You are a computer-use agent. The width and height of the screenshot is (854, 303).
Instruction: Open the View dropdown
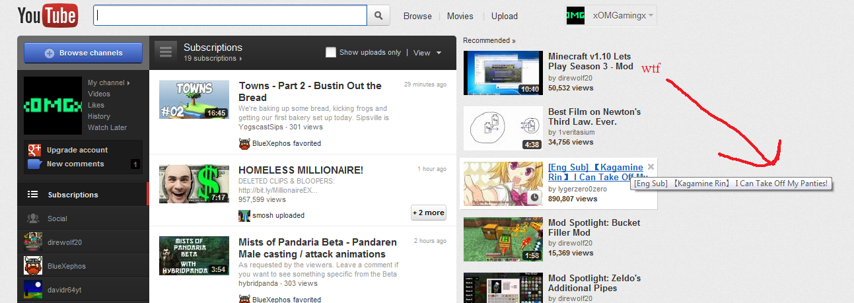[427, 53]
